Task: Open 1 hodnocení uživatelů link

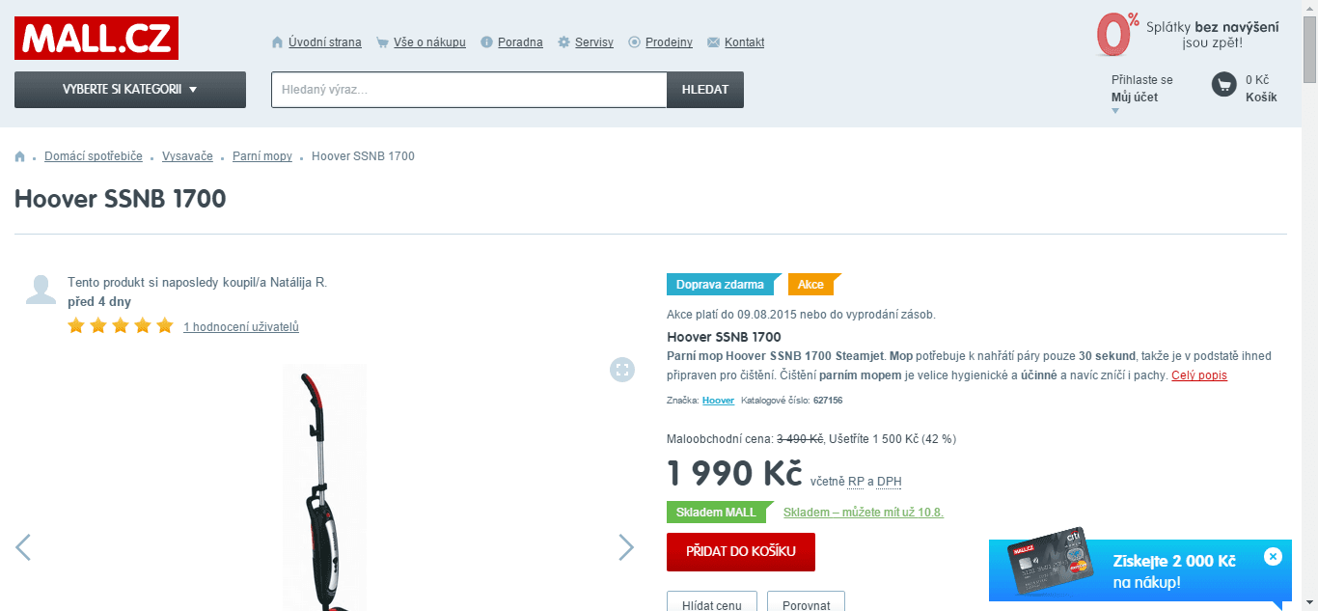Action: [x=241, y=327]
